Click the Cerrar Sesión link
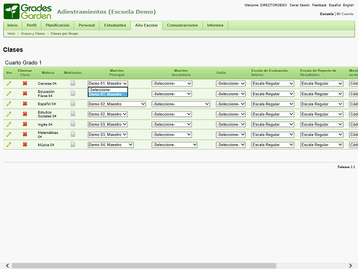Screen dimensions: 358x269 pyautogui.click(x=300, y=5)
